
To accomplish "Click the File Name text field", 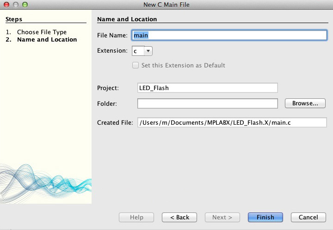I will [229, 35].
